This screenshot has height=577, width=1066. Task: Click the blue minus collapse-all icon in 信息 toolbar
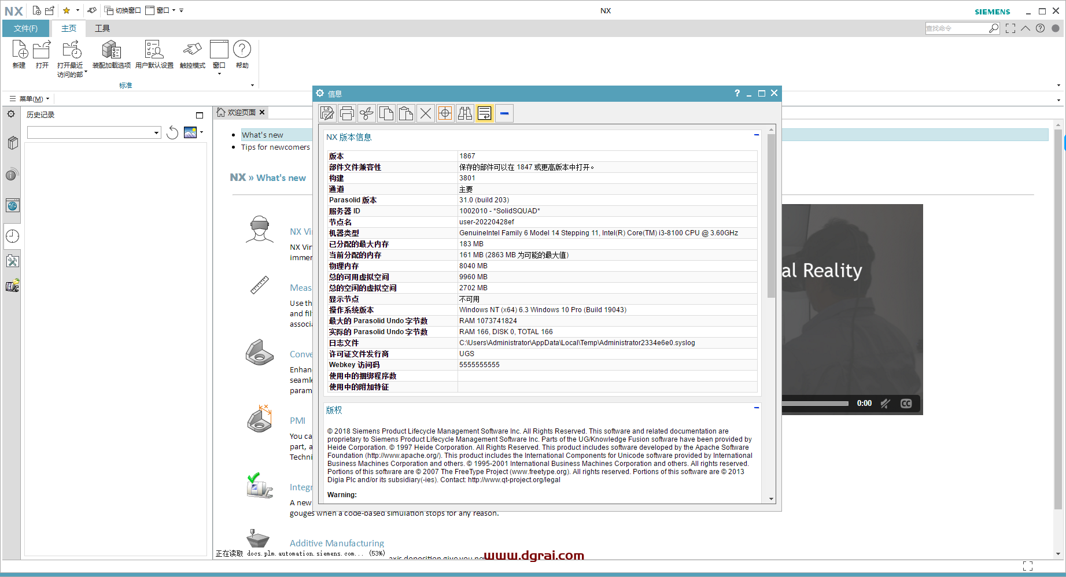[x=504, y=113]
